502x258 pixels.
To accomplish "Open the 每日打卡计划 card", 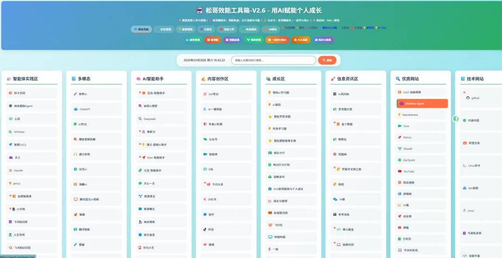I will tap(291, 165).
